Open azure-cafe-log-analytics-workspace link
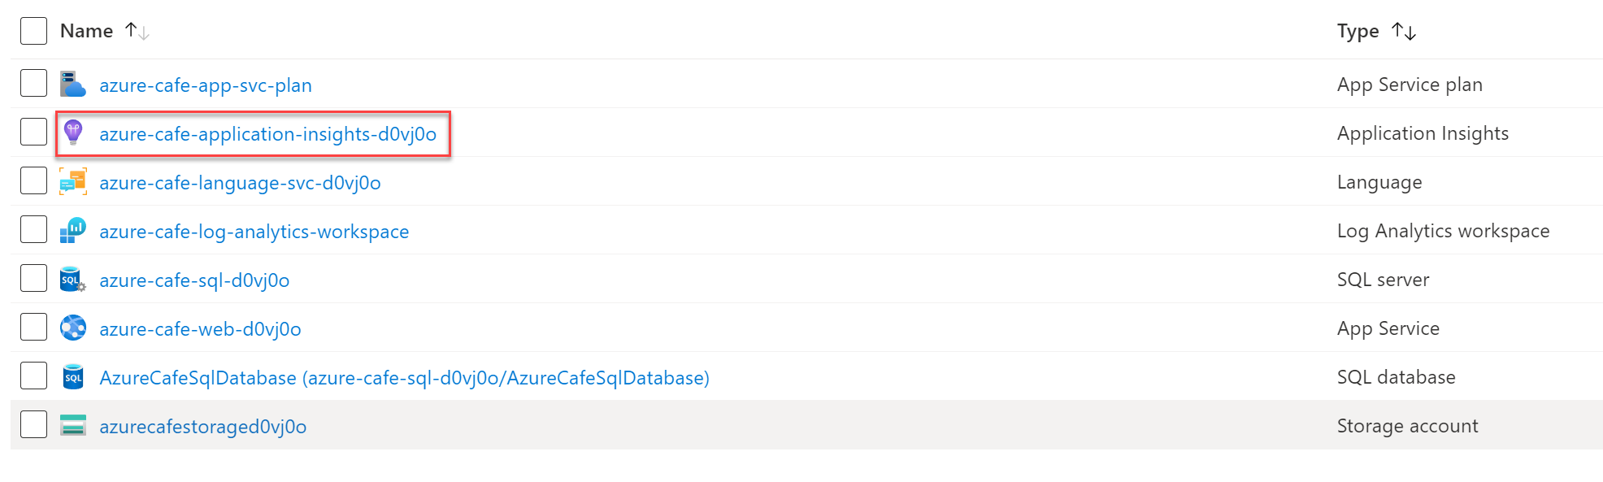The image size is (1603, 482). (254, 232)
